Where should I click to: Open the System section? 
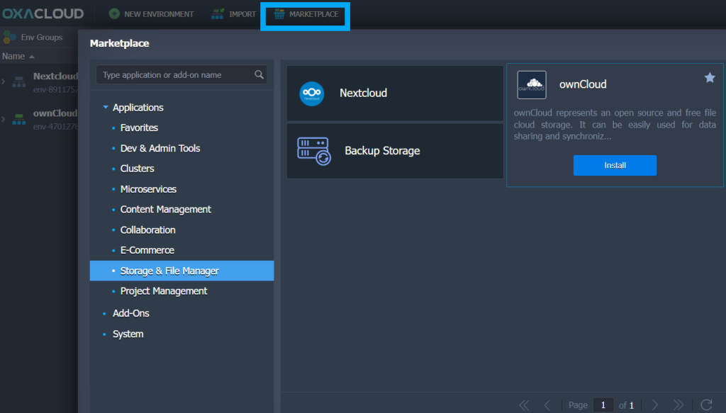click(x=128, y=334)
